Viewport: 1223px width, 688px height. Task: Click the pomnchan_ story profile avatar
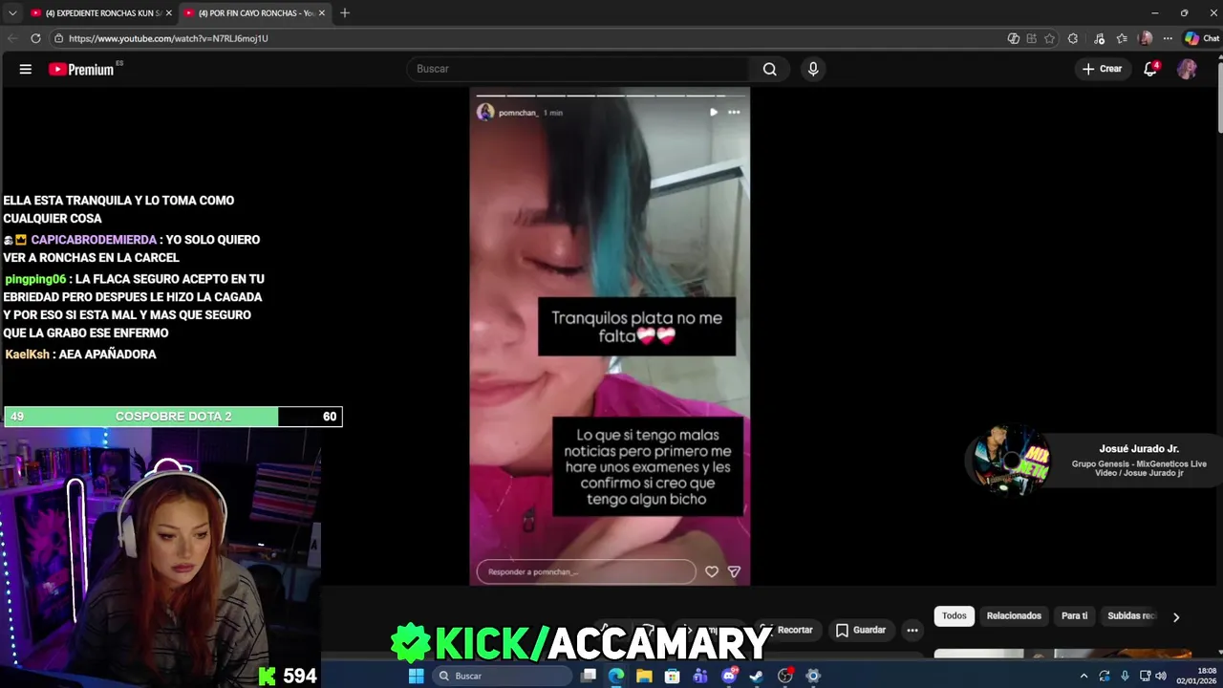tap(485, 112)
